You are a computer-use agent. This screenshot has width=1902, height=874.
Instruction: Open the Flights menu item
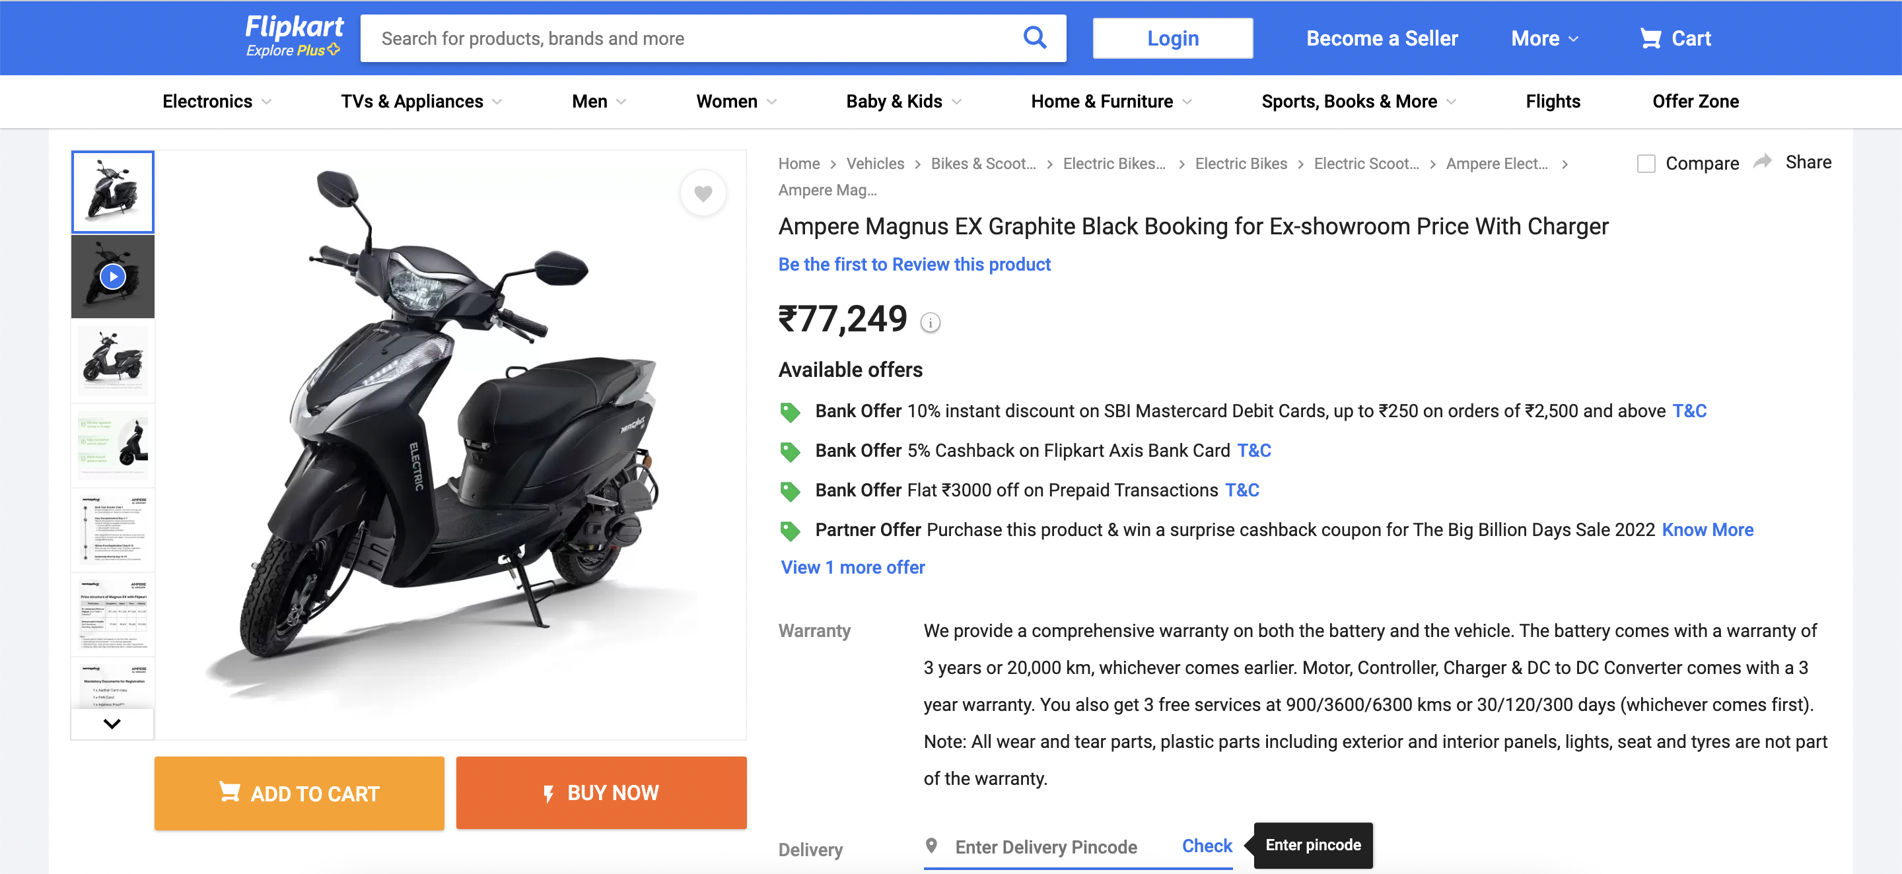point(1553,102)
